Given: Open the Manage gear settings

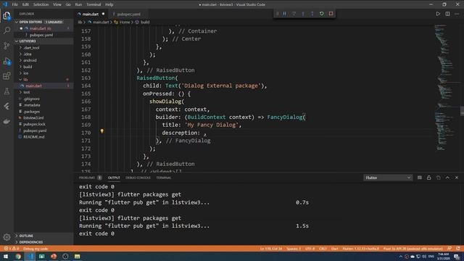Looking at the screenshot, I should pyautogui.click(x=7, y=237).
